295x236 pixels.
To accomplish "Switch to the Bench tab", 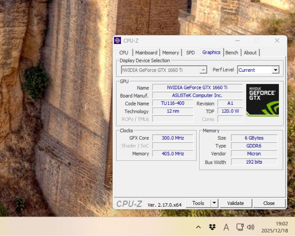I will tap(232, 52).
